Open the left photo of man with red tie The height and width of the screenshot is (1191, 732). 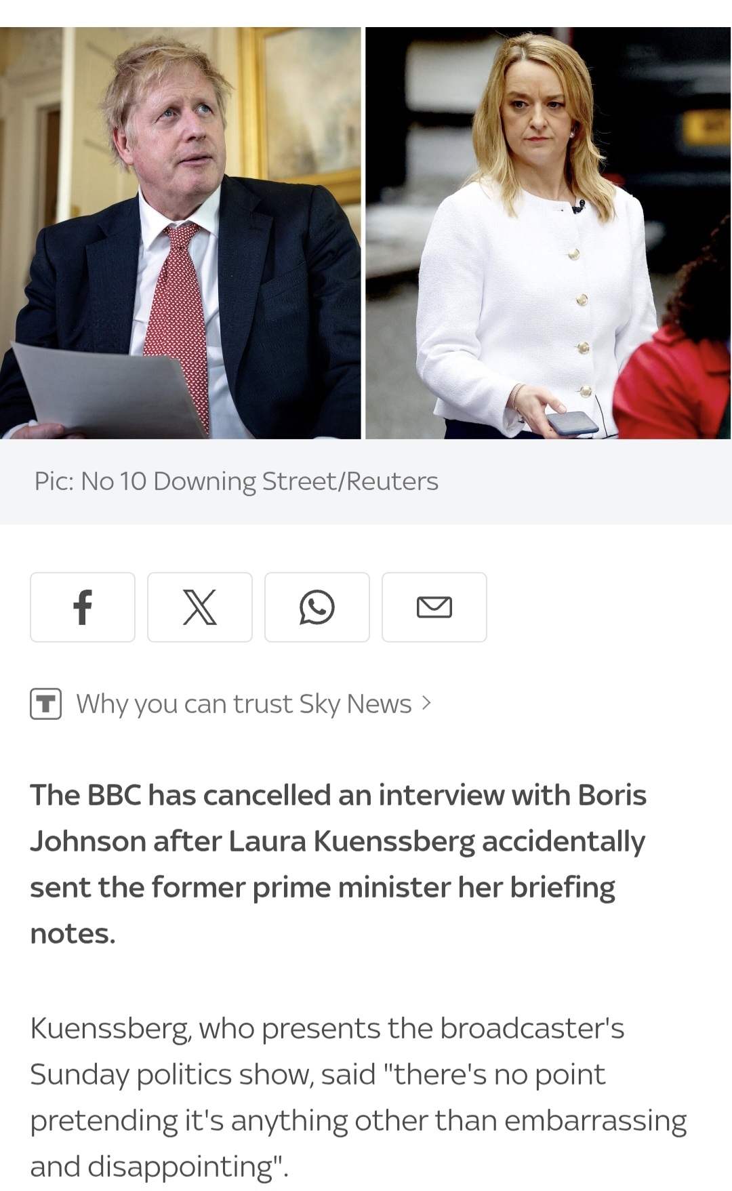(x=180, y=233)
